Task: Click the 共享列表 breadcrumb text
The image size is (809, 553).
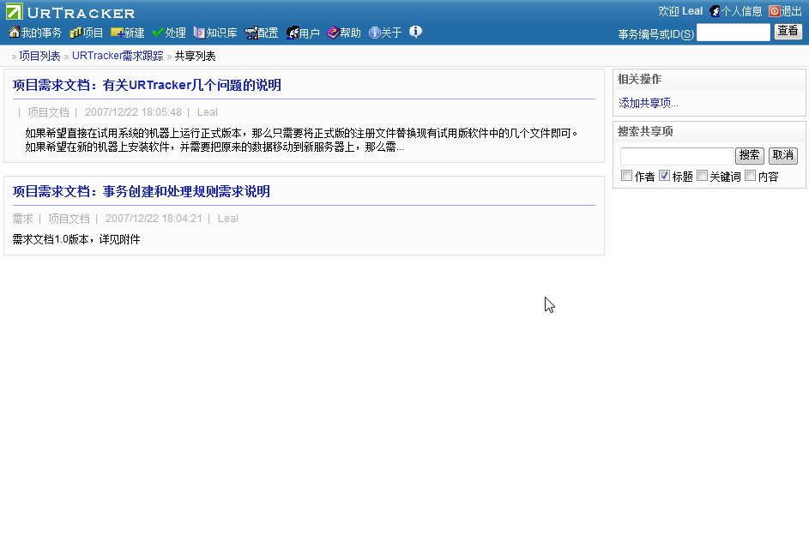Action: pos(195,56)
